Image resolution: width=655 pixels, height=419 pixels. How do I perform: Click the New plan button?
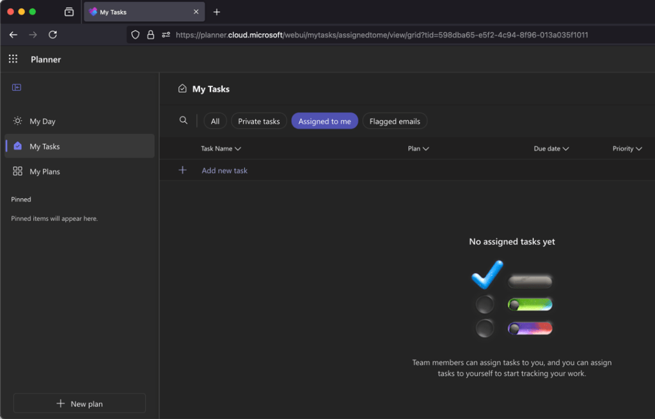point(79,404)
